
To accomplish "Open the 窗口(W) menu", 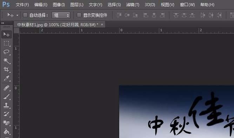I will [187, 5].
